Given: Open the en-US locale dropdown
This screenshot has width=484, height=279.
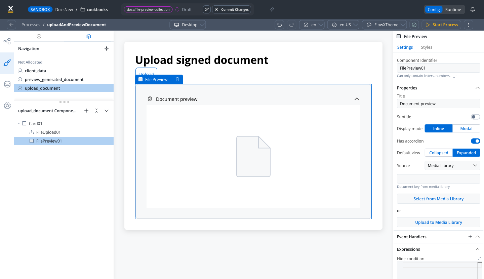Looking at the screenshot, I should click(x=343, y=25).
